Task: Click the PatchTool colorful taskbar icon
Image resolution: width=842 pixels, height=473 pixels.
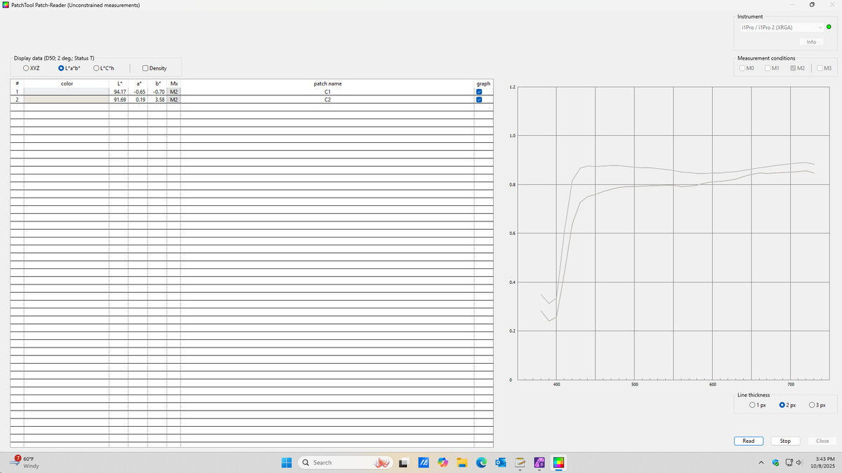Action: pyautogui.click(x=559, y=462)
